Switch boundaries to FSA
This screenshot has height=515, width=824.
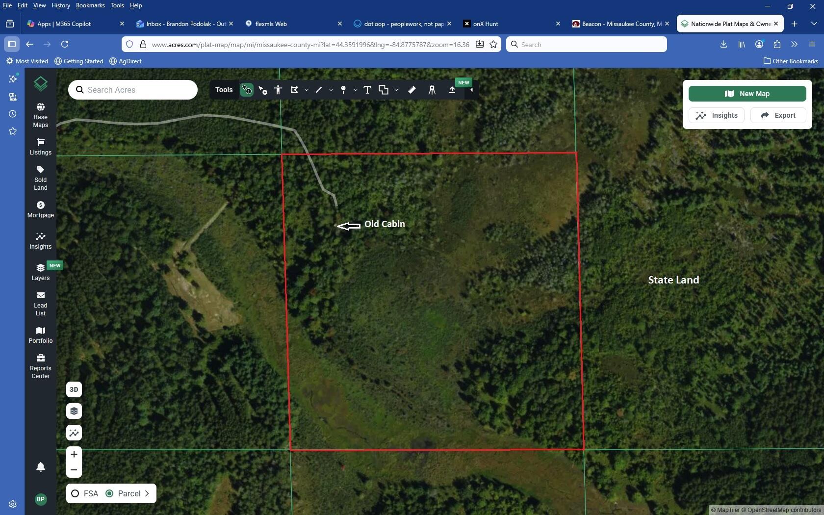click(75, 493)
